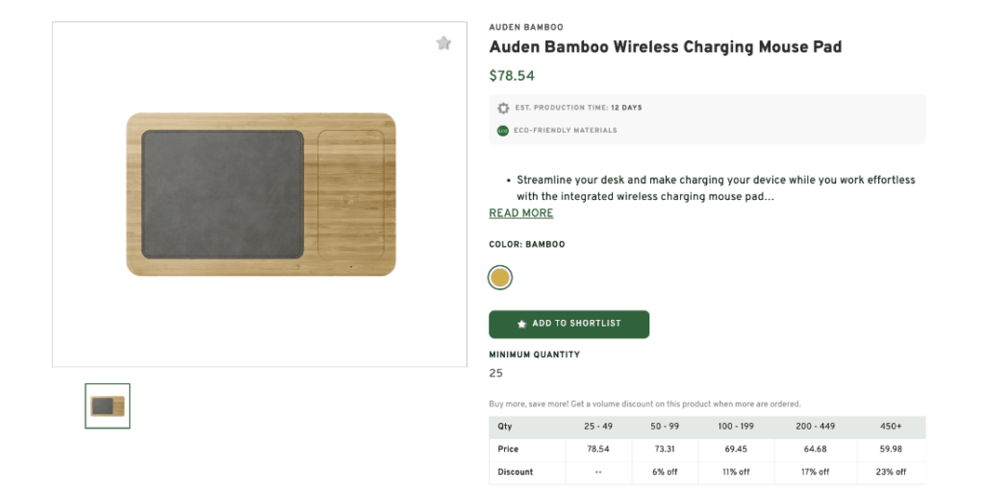Click the $78.54 price text

point(512,76)
